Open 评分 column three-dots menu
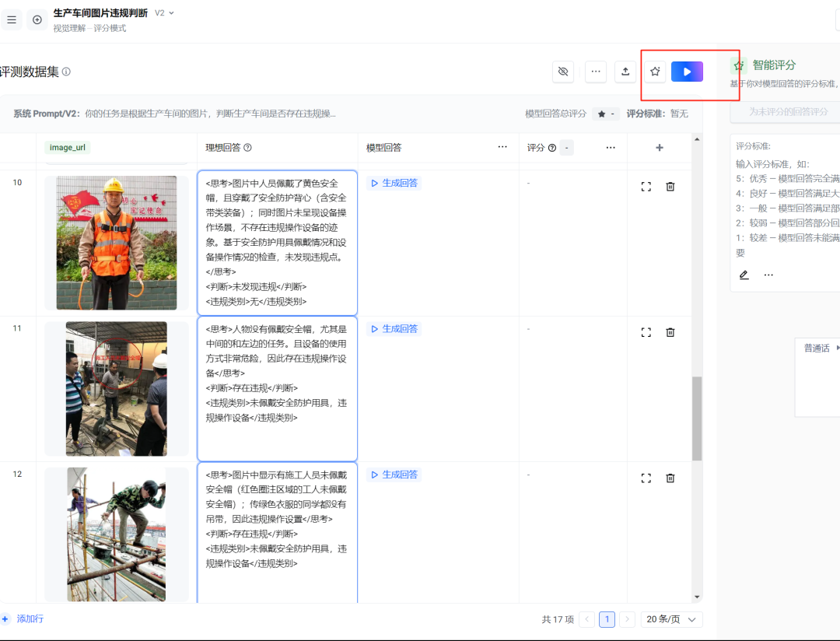The width and height of the screenshot is (840, 641). [611, 148]
